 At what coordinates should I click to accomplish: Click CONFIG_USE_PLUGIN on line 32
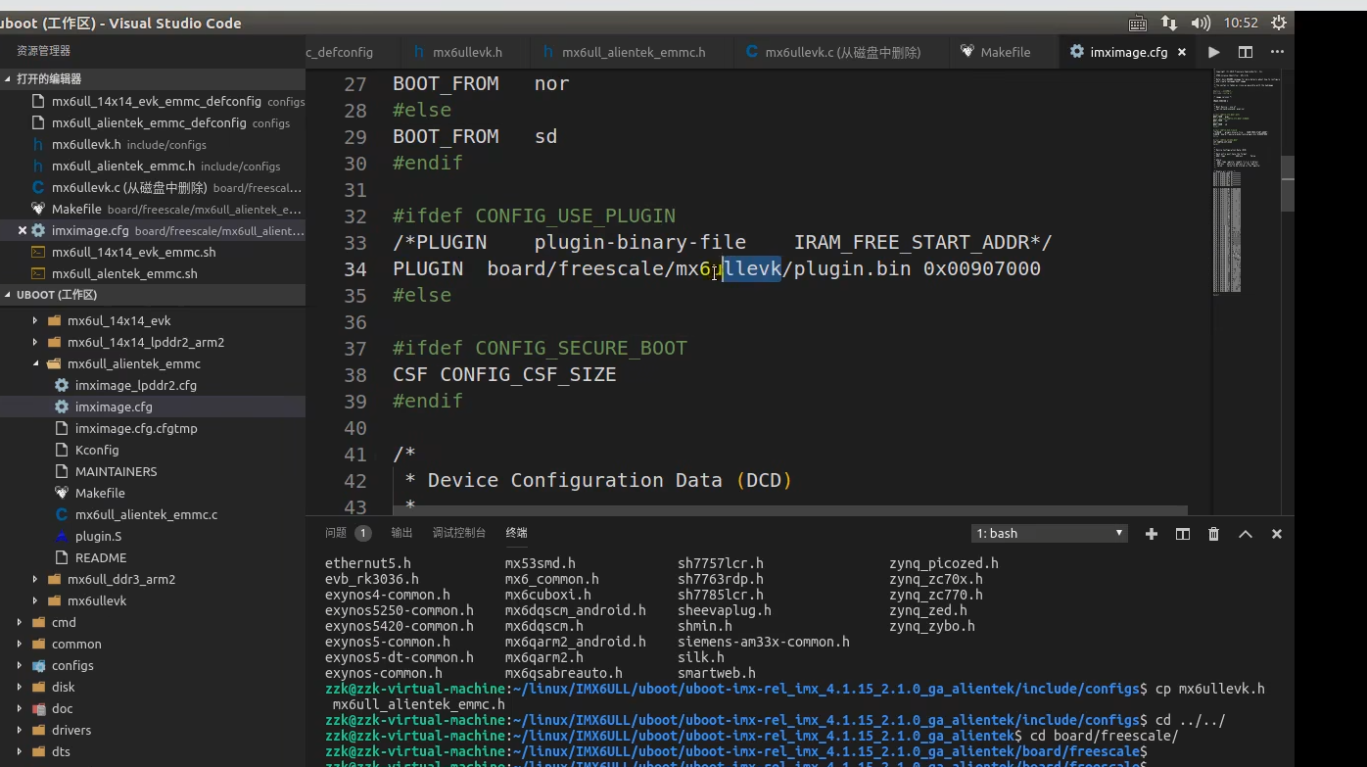pyautogui.click(x=576, y=216)
